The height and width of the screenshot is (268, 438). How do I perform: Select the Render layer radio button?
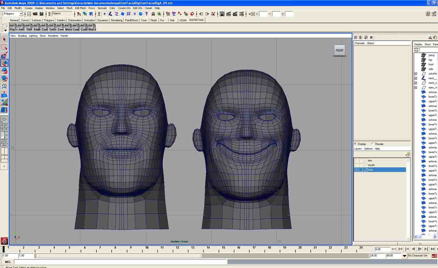pyautogui.click(x=373, y=144)
